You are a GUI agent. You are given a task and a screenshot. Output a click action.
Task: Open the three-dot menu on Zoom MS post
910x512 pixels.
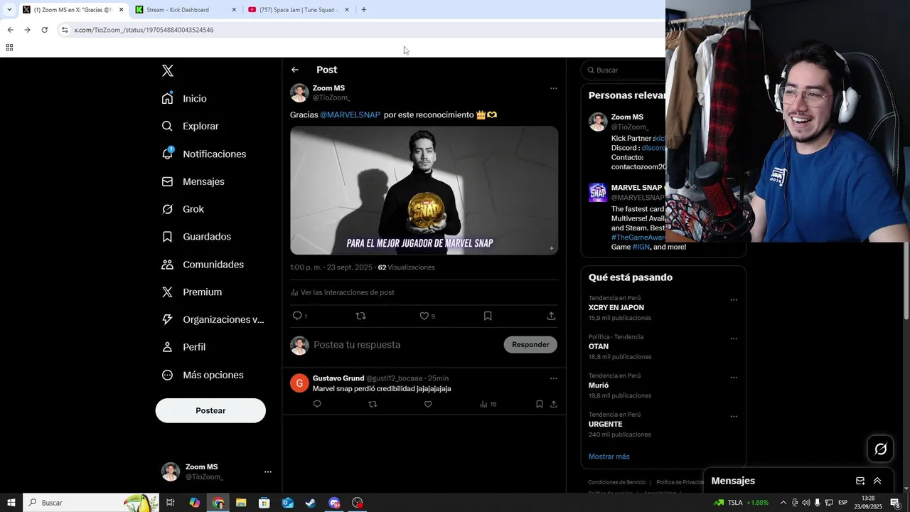554,88
